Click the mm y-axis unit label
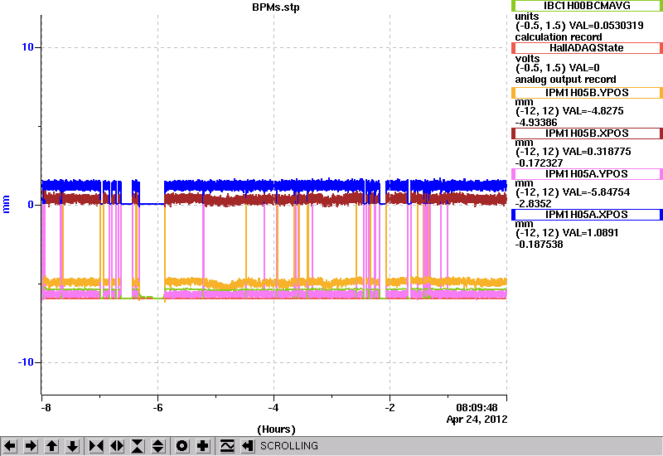 click(6, 204)
